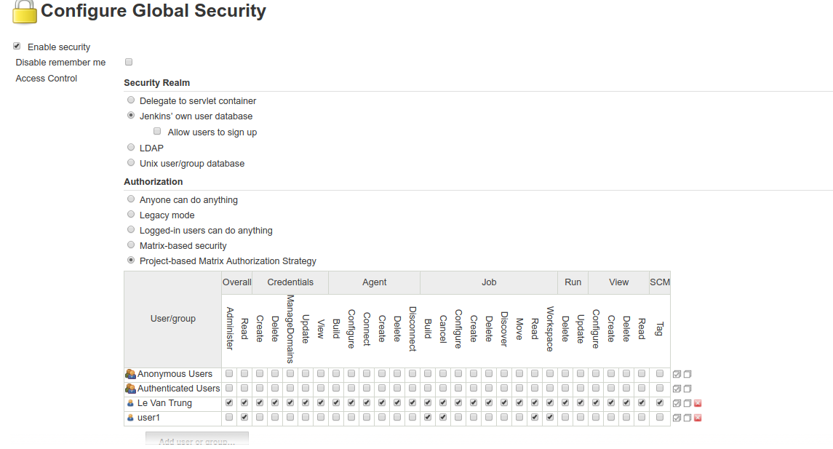Uncheck Job Build for user1
Image resolution: width=833 pixels, height=449 pixels.
428,417
